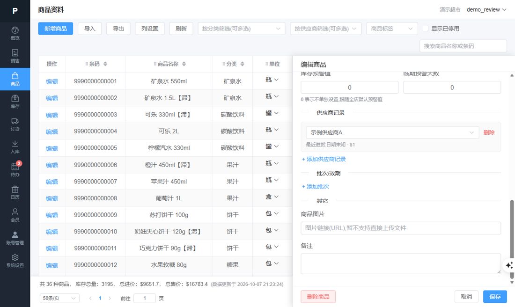Click barcode cell 9990000000007

[x=95, y=182]
